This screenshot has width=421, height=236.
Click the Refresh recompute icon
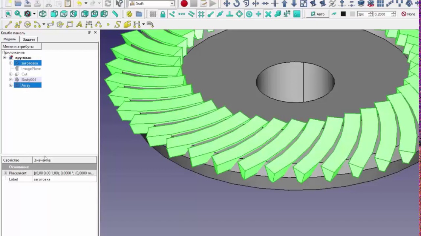click(108, 4)
